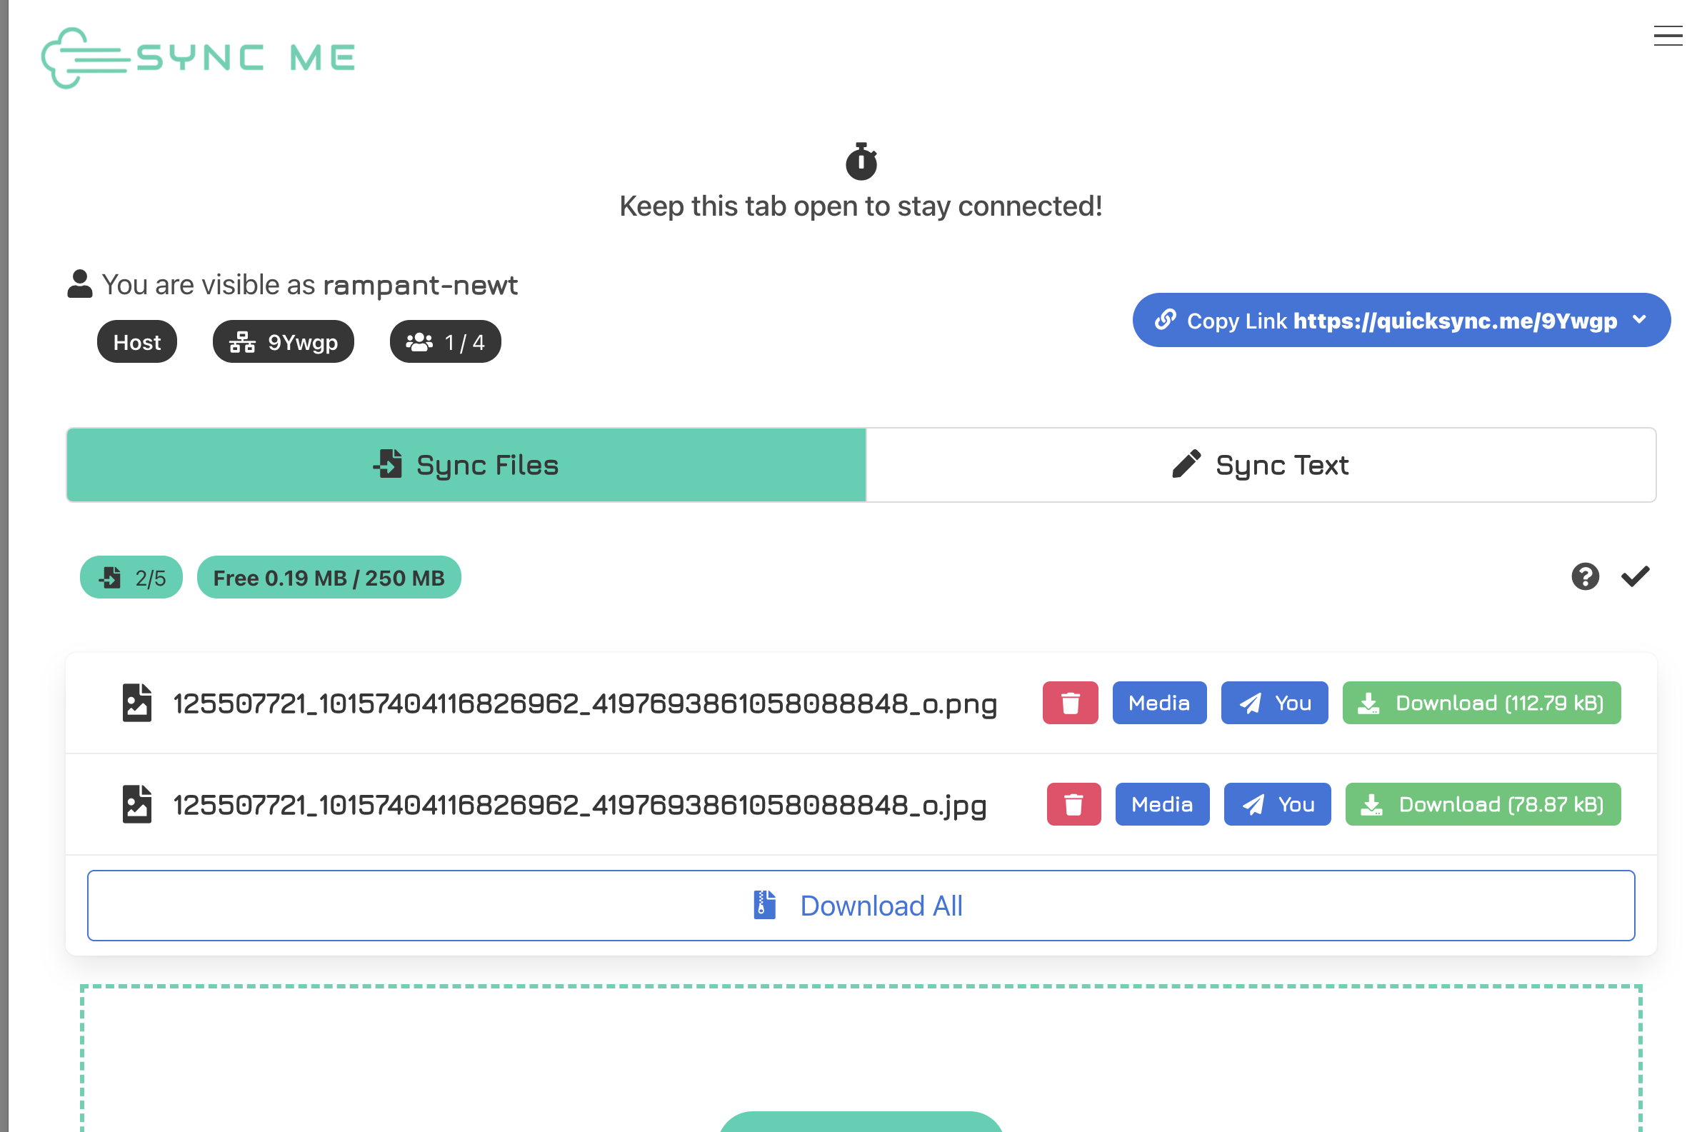This screenshot has height=1132, width=1697.
Task: Select the Sync Files tab
Action: [x=466, y=465]
